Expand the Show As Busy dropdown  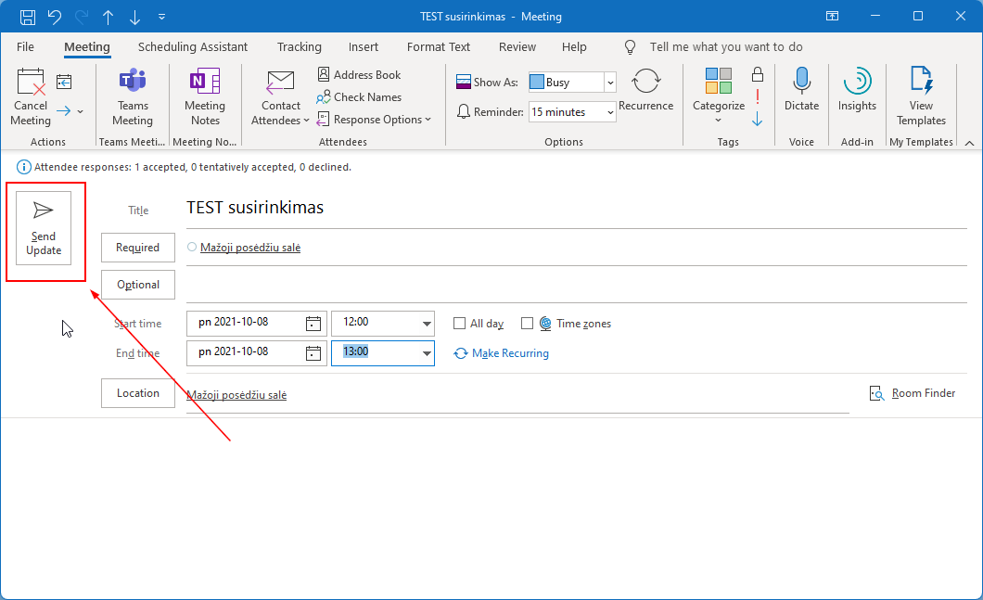(609, 83)
